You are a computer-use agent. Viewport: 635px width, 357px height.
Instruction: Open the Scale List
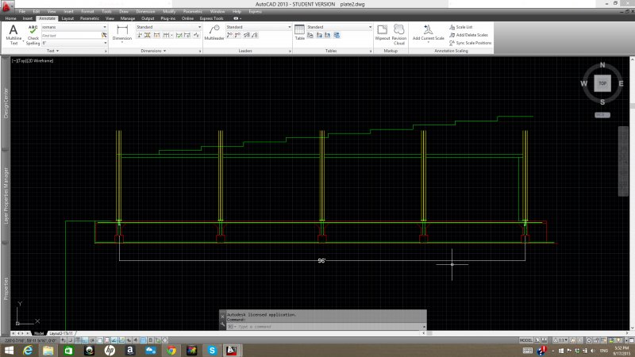461,27
